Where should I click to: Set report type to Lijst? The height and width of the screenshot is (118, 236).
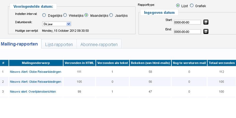coord(178,6)
